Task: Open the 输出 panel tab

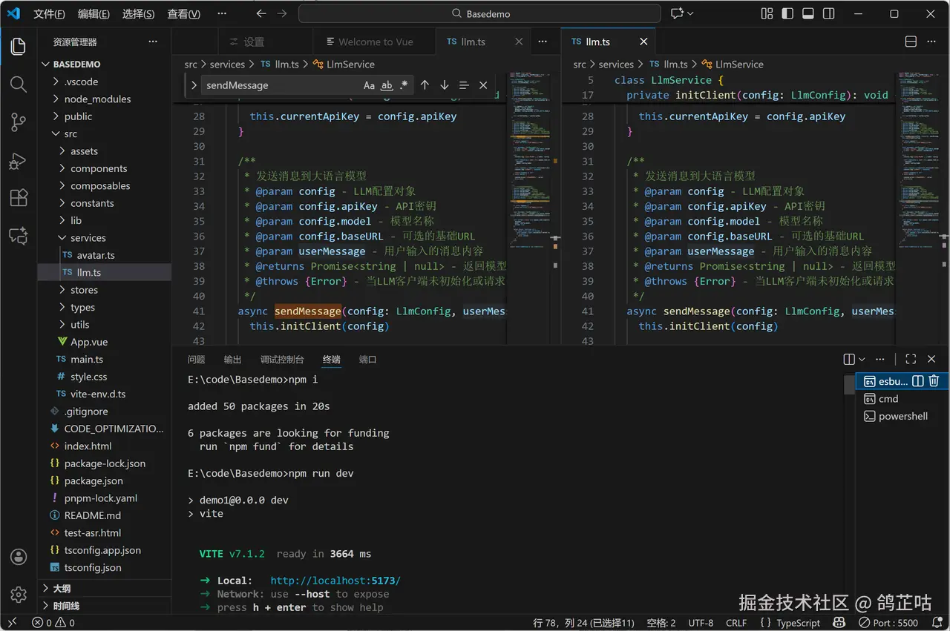Action: click(232, 360)
